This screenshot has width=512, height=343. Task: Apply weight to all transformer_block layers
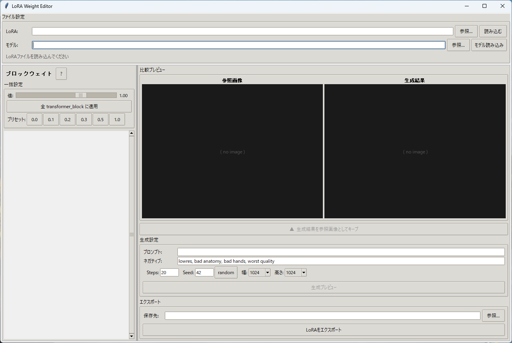click(69, 106)
